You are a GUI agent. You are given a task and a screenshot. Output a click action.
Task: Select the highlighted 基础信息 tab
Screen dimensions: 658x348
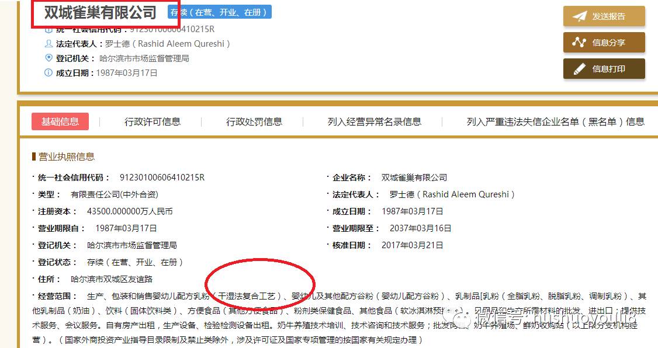60,121
